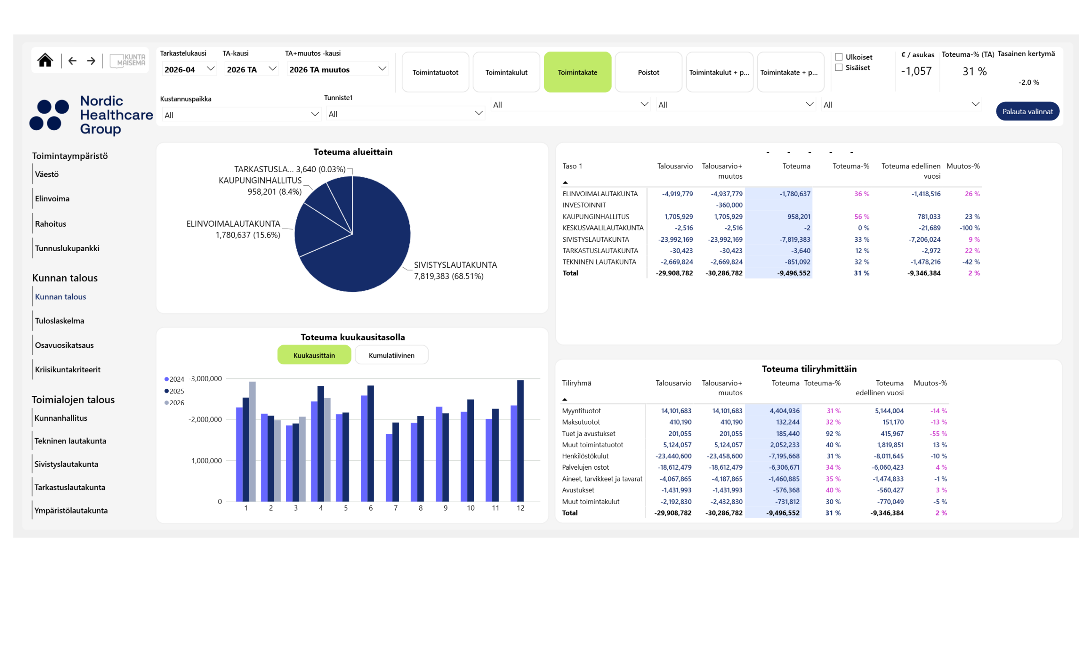Sort Taso 1 column ascending arrow
The width and height of the screenshot is (1079, 655).
[x=565, y=182]
